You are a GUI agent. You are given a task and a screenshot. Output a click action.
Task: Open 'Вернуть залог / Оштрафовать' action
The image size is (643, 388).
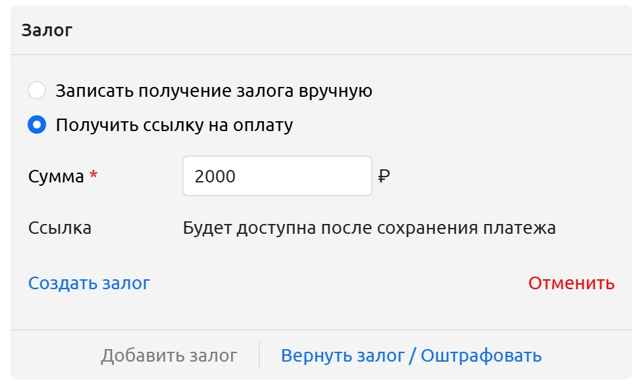point(411,356)
